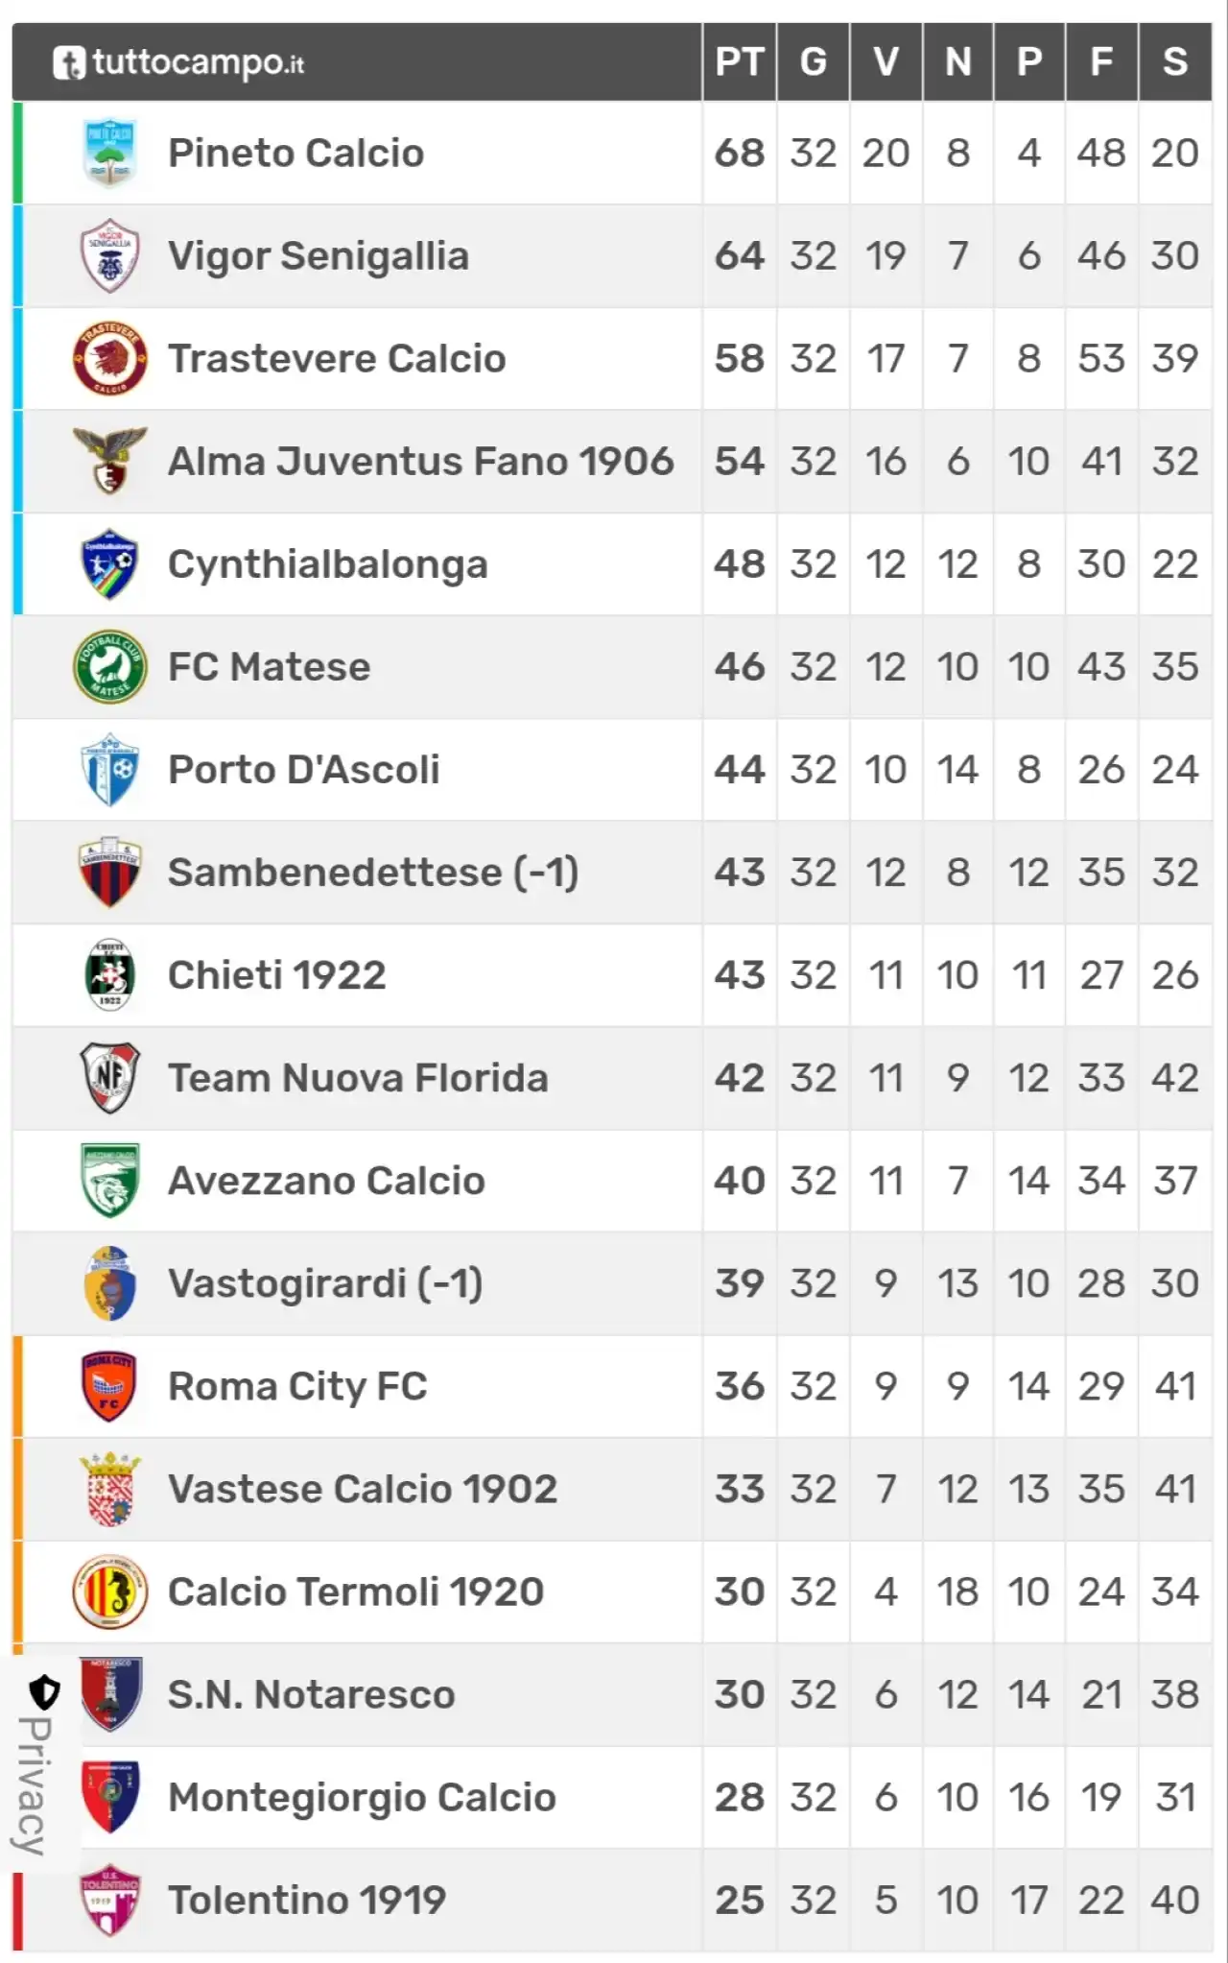Click the Sambenedettese (-1) team name
The image size is (1228, 1963).
point(373,873)
